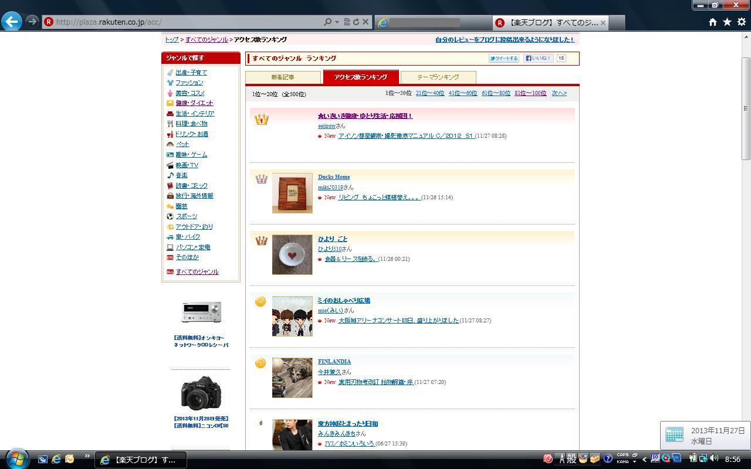751x469 pixels.
Task: Expand Quick Launch overflow chevron
Action: (x=87, y=456)
